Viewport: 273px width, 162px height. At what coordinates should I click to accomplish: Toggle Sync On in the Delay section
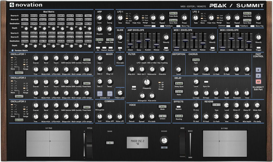point(206,82)
